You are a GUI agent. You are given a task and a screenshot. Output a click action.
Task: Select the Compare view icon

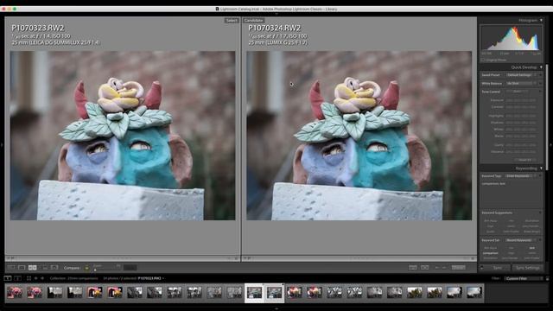tap(33, 268)
